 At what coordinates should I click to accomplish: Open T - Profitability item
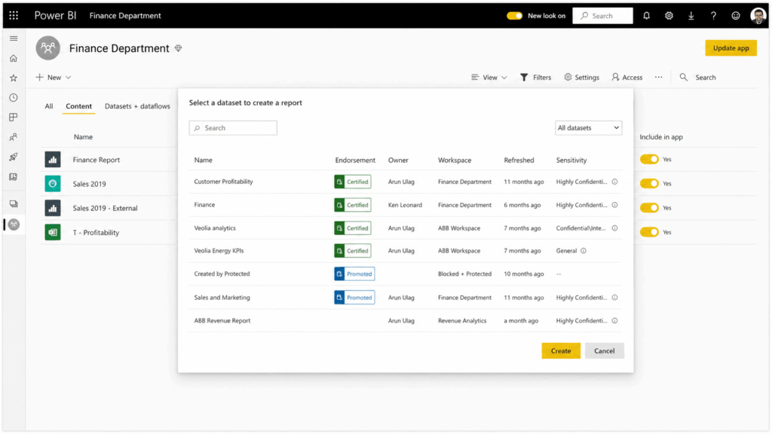[x=96, y=233]
